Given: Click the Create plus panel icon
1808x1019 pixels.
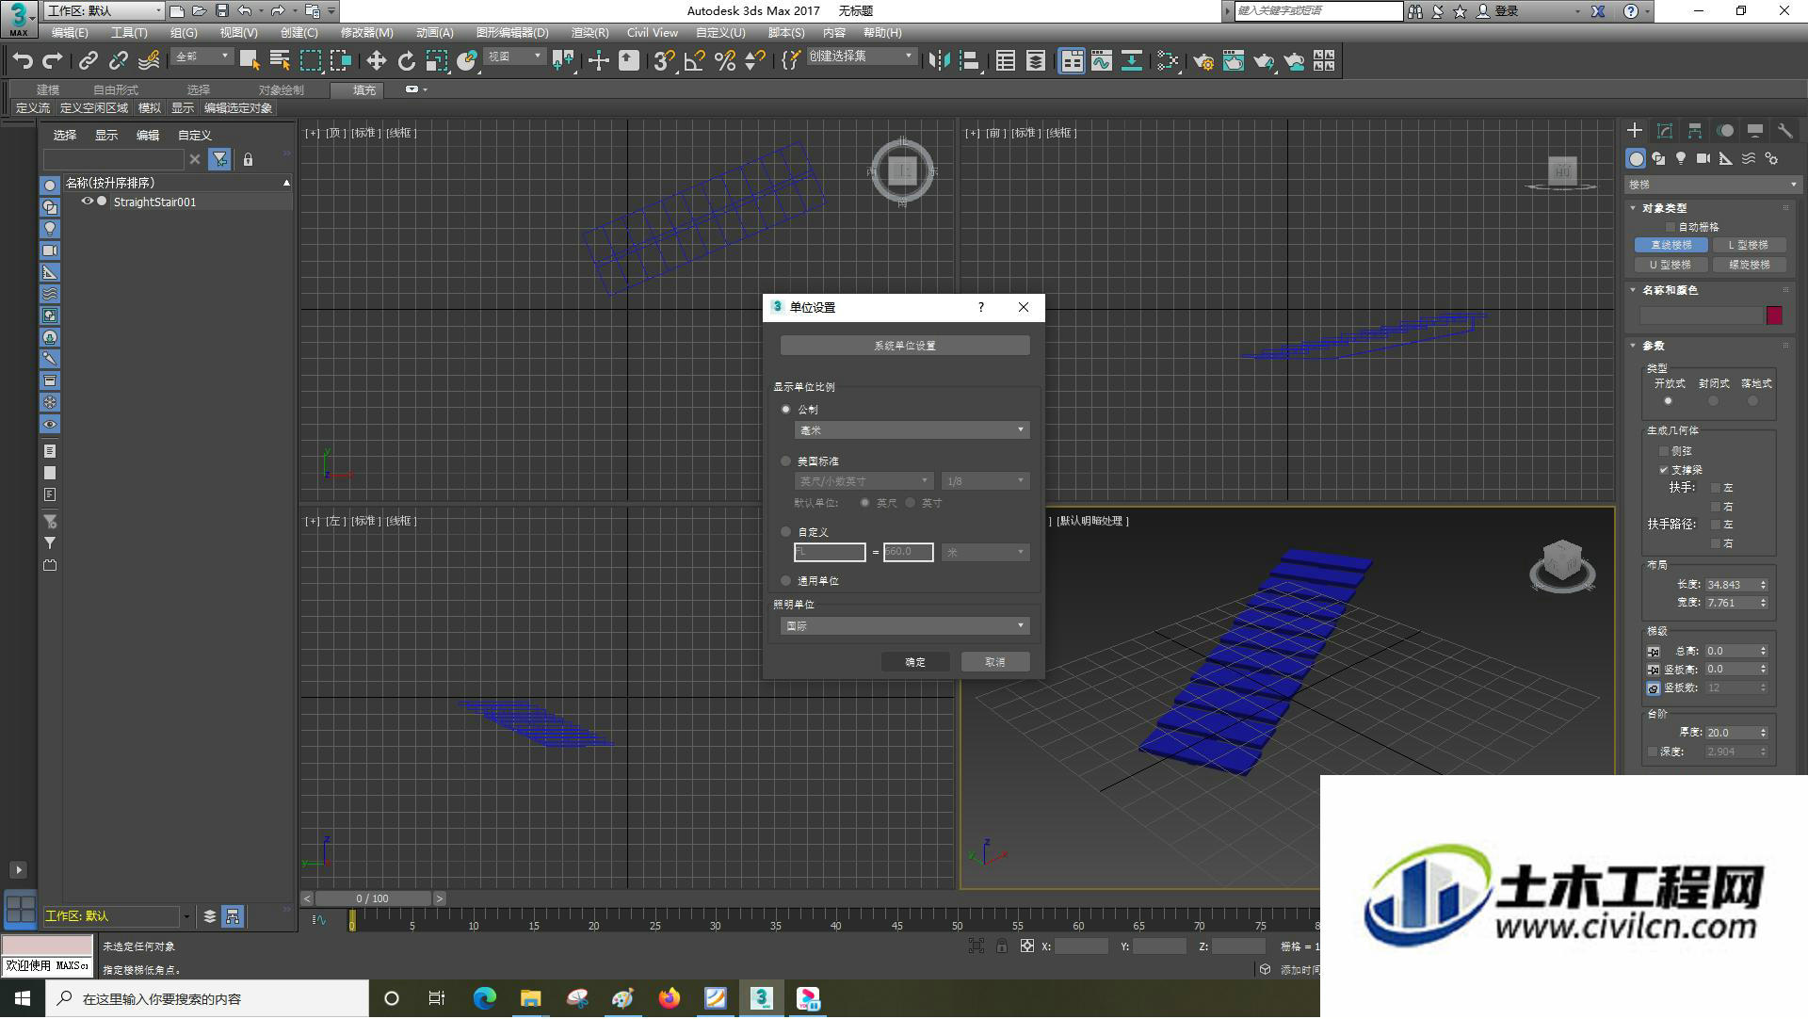Looking at the screenshot, I should tap(1635, 131).
